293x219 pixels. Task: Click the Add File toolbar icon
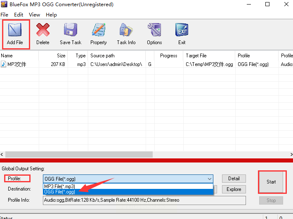[x=15, y=30]
